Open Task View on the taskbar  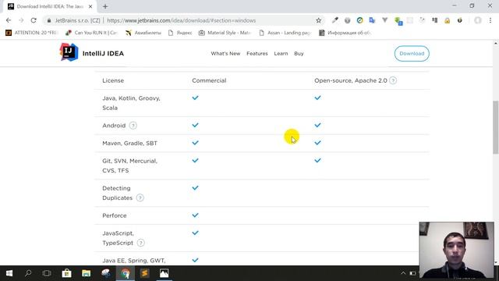click(x=47, y=273)
